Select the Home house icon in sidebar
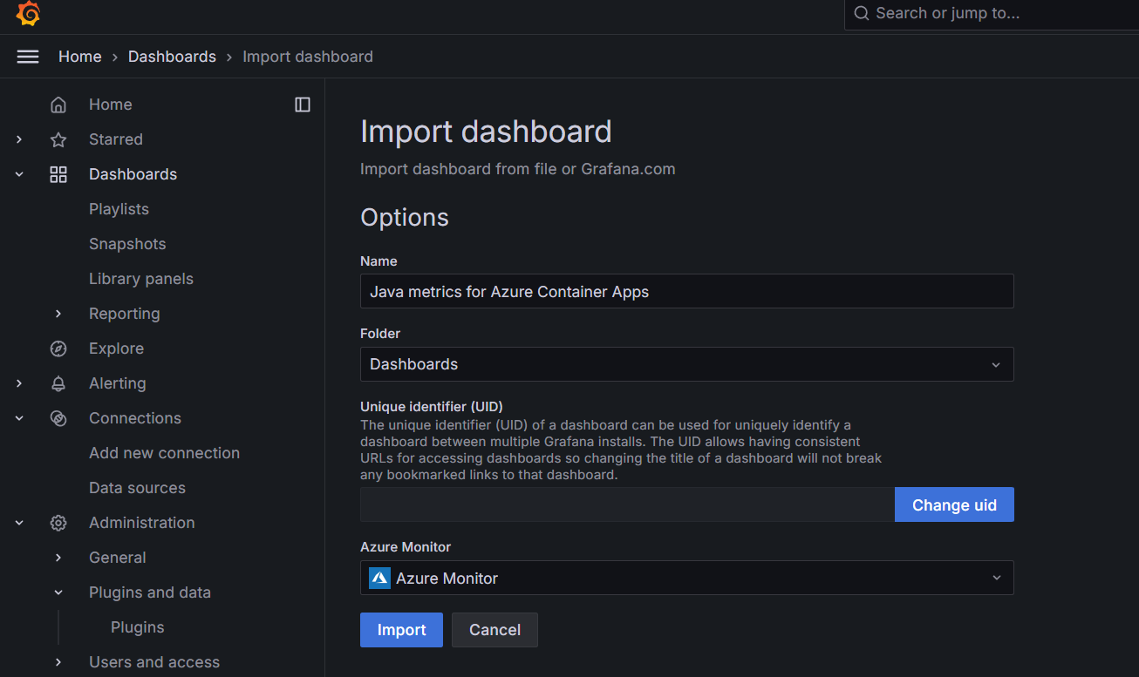Image resolution: width=1139 pixels, height=677 pixels. (58, 104)
